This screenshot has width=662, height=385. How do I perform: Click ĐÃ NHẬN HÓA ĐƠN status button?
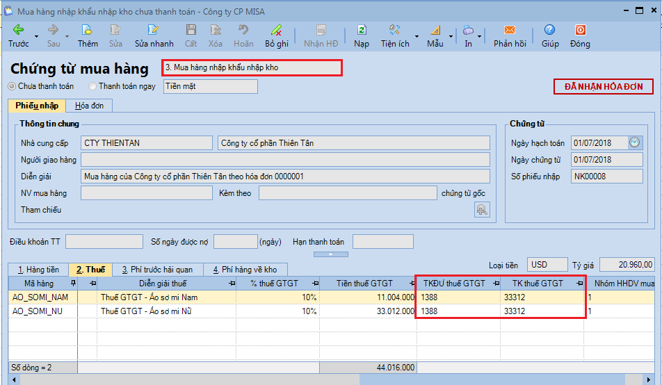604,87
